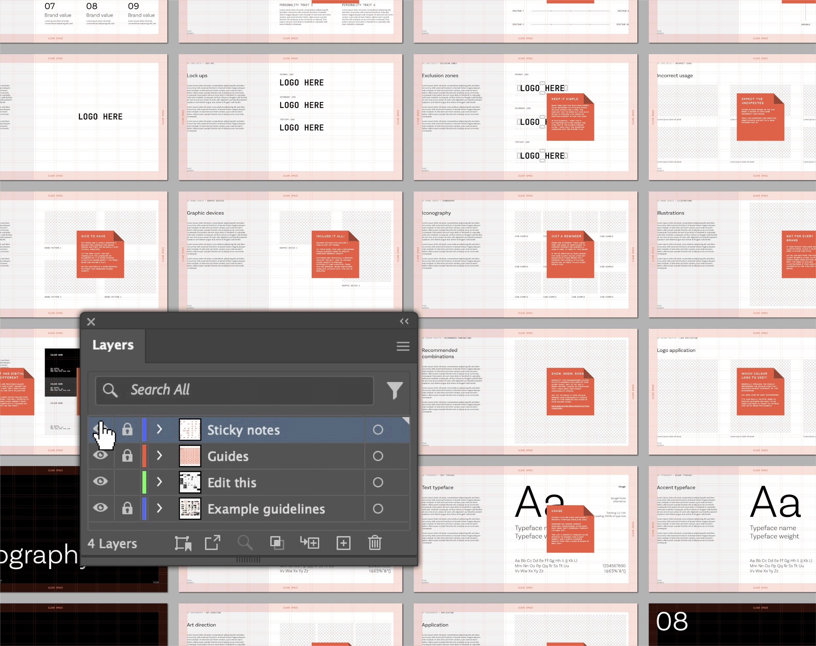Click the Delete Selection trash icon
This screenshot has width=816, height=646.
tap(374, 543)
